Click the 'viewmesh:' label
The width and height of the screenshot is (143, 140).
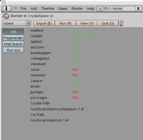click(x=39, y=64)
